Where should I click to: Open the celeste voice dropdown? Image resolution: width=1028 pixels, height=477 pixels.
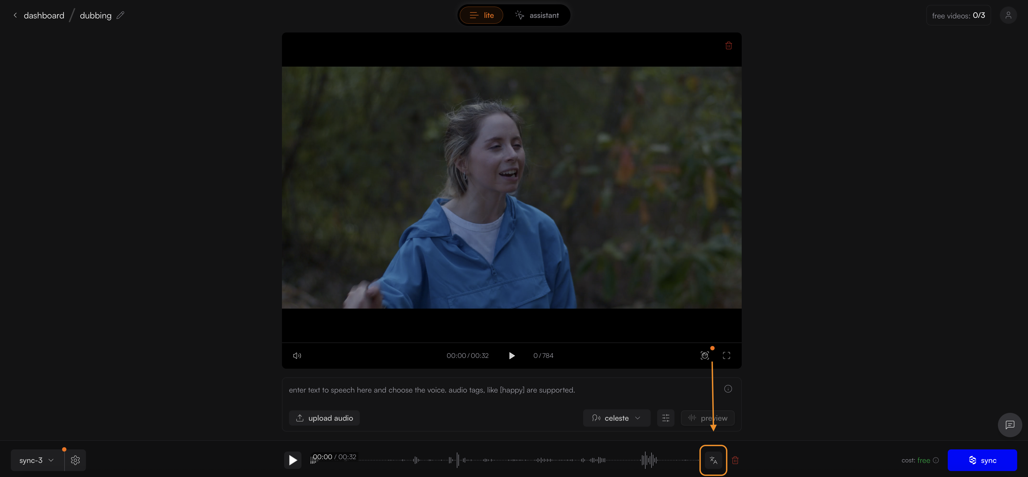pyautogui.click(x=616, y=418)
